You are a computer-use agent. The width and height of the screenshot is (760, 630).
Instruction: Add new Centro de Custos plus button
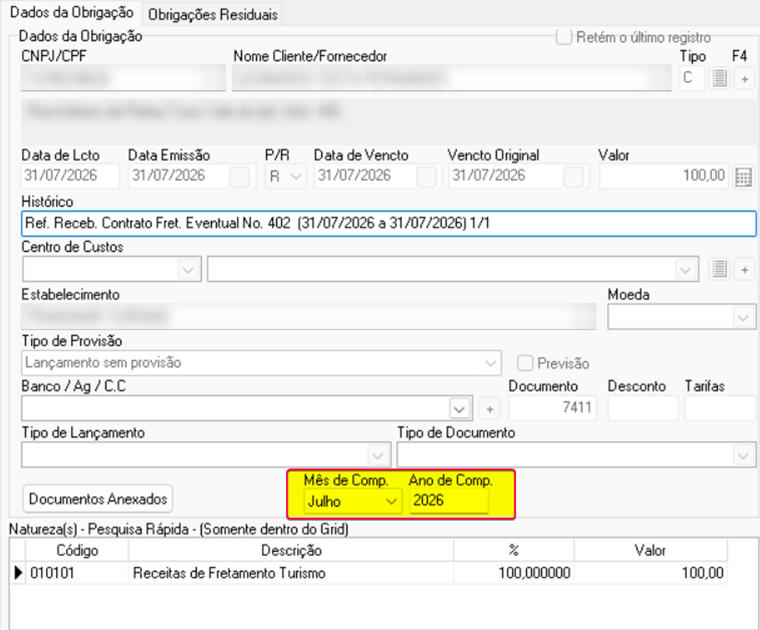click(x=745, y=270)
